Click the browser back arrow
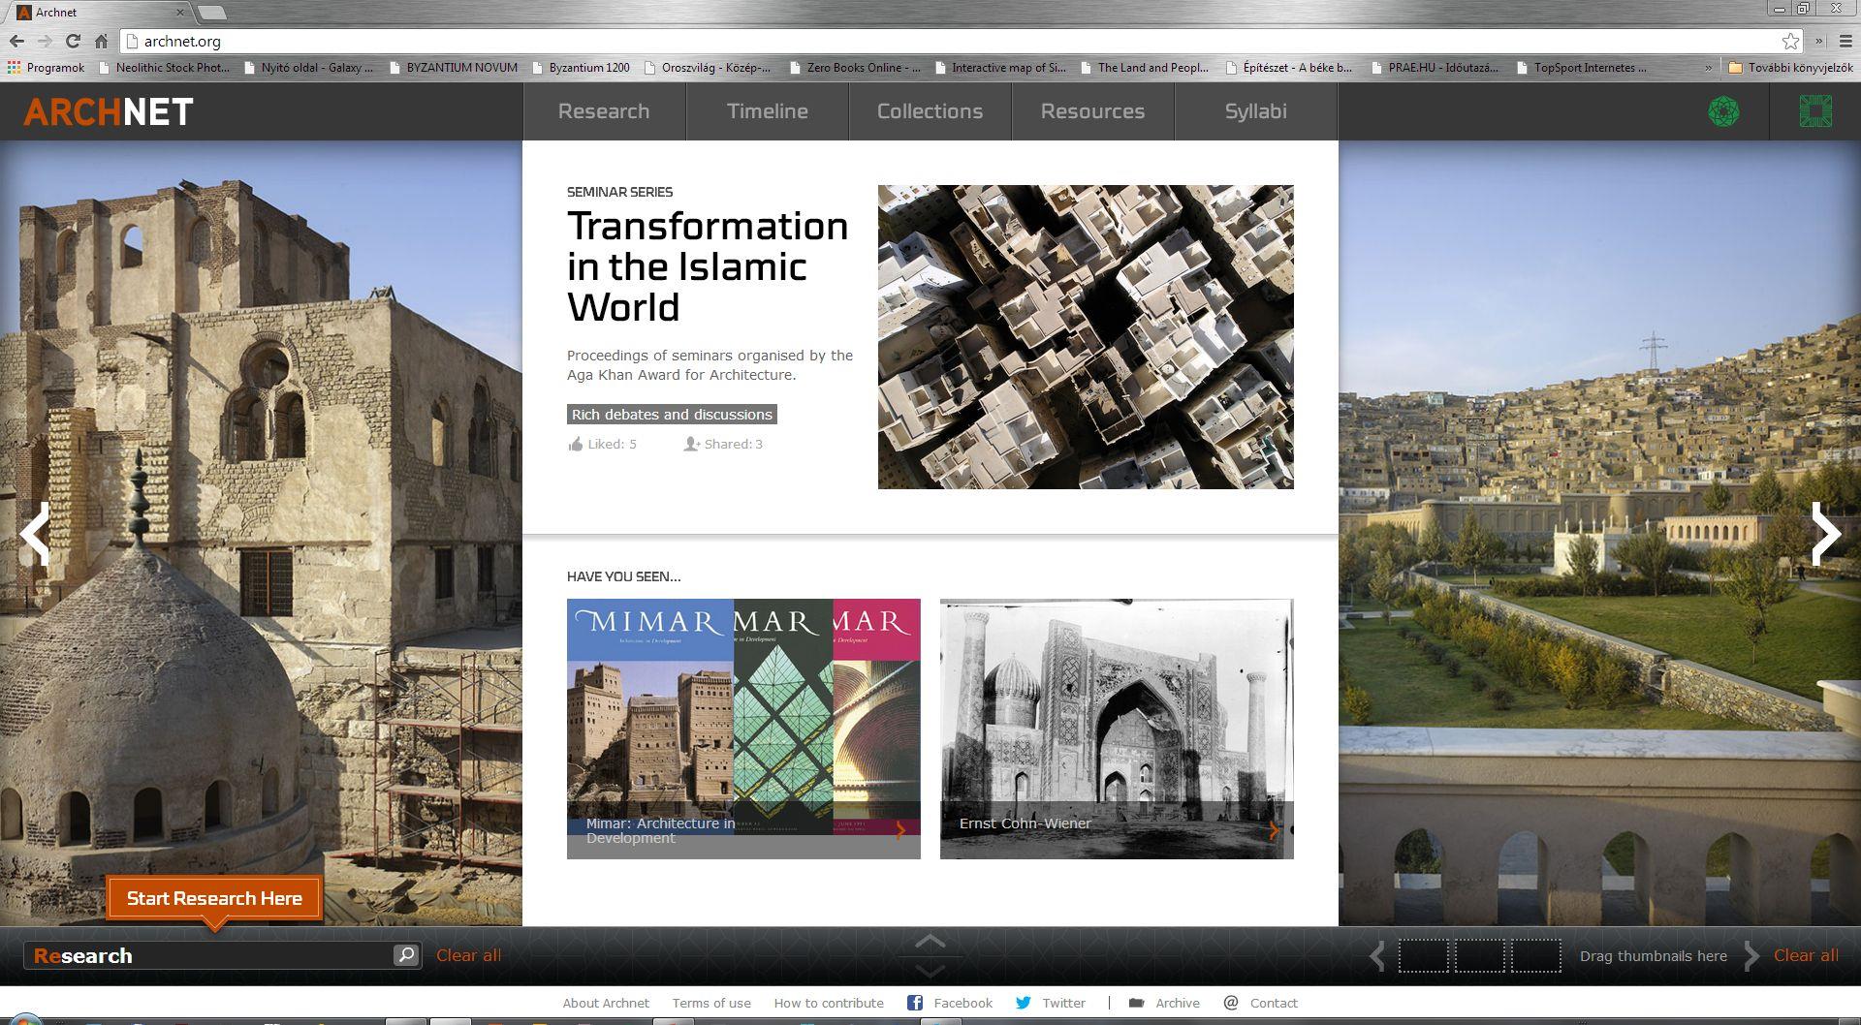 click(x=16, y=41)
